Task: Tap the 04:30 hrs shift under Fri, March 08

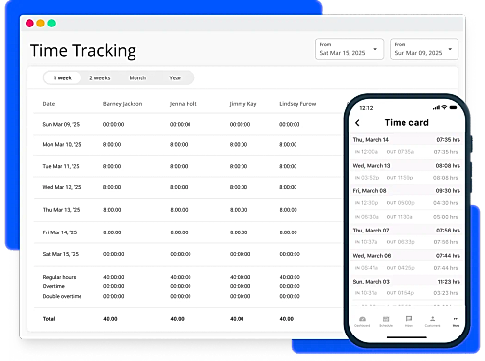Action: pos(406,203)
